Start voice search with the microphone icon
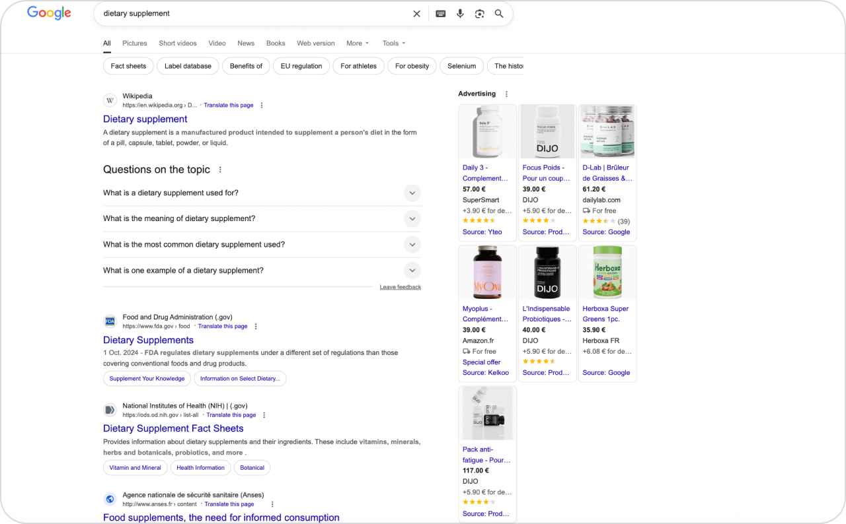This screenshot has height=524, width=846. coord(460,13)
